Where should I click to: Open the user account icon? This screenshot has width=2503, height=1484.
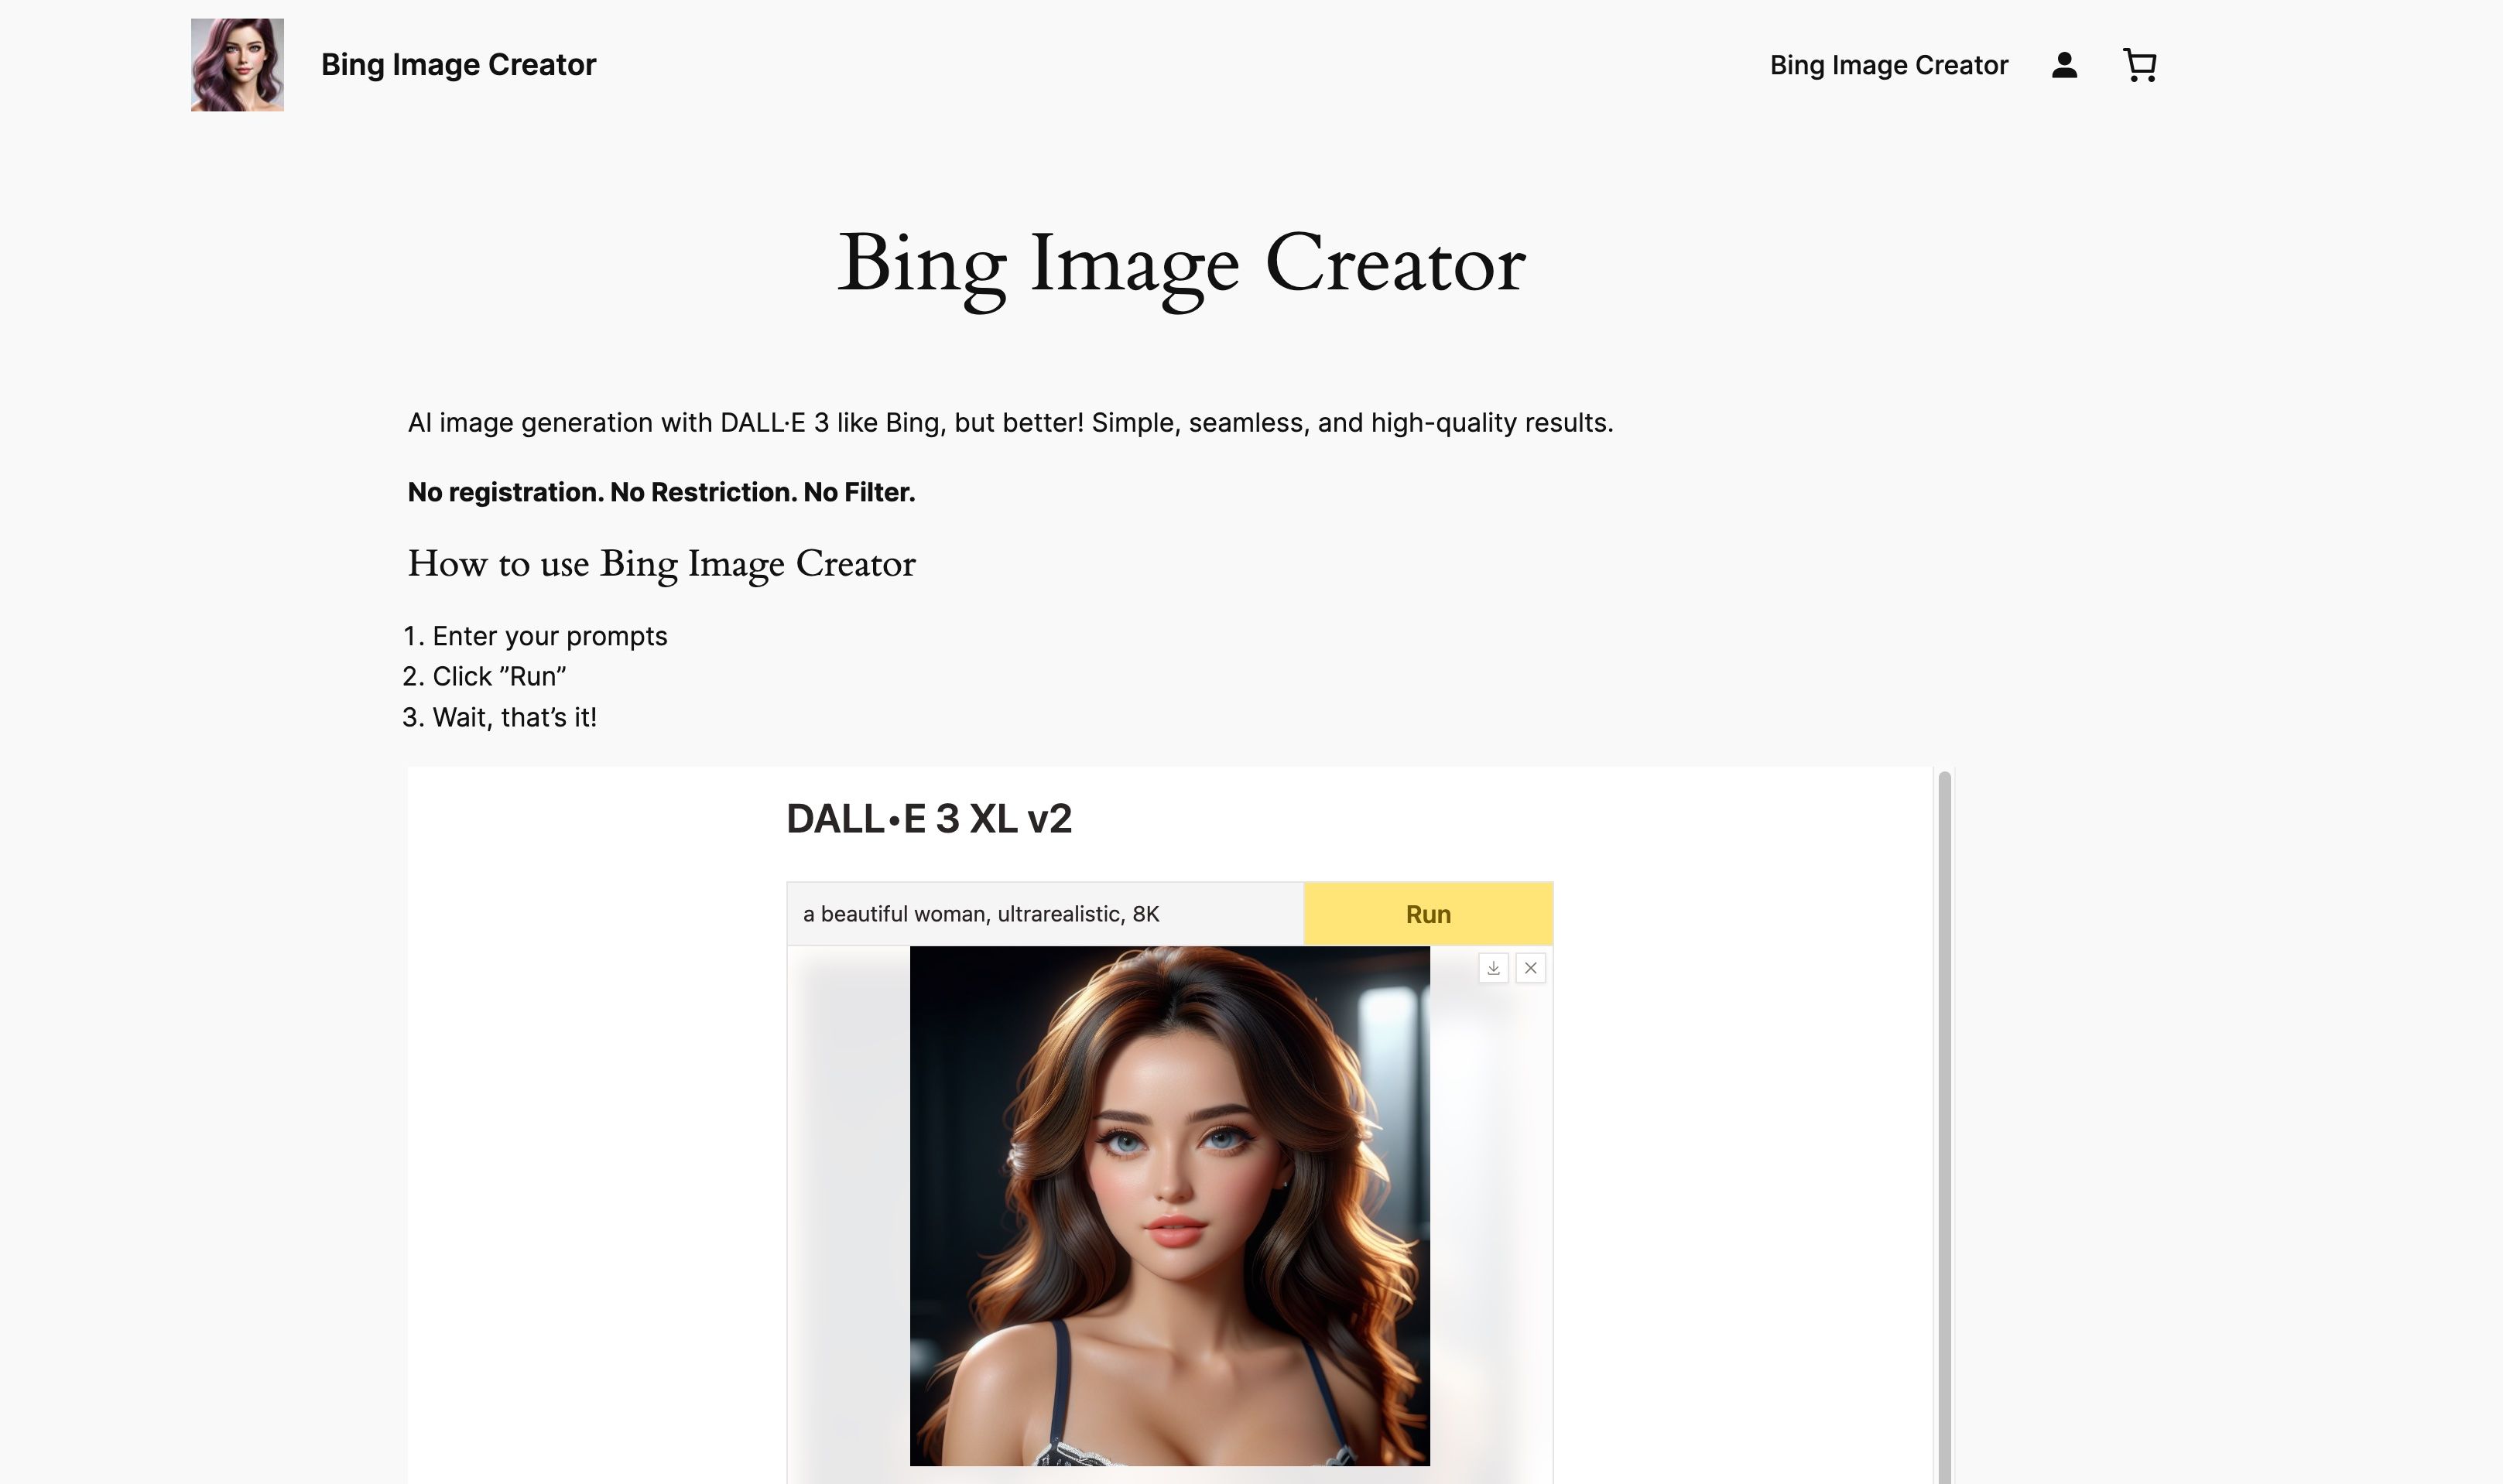pyautogui.click(x=2064, y=65)
